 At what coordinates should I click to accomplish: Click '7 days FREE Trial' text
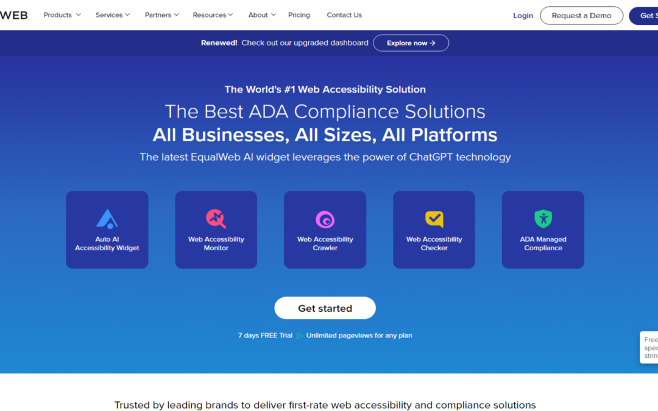pyautogui.click(x=265, y=335)
